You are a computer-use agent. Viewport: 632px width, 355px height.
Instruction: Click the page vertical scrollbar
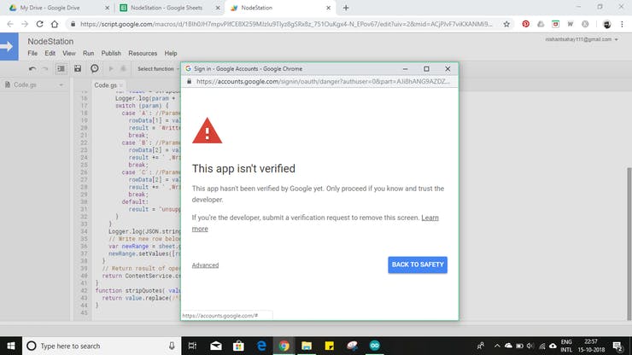(x=629, y=244)
